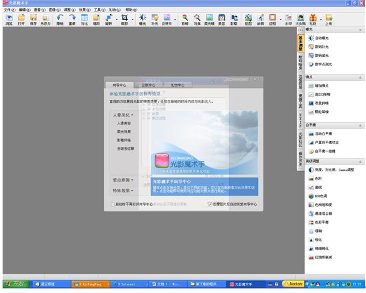The image size is (366, 293).
Task: Select the 边框图层 vertical side tab
Action: 300,82
